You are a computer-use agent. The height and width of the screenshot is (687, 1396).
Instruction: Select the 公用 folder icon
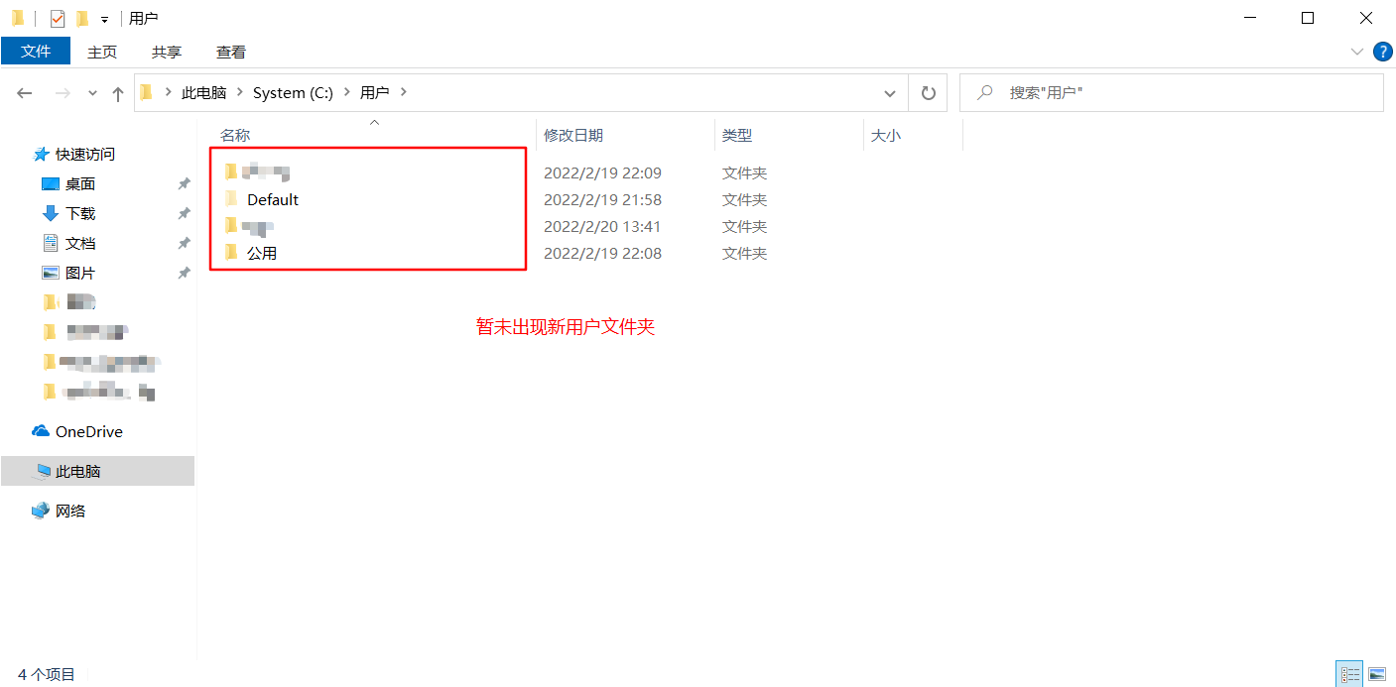click(231, 252)
